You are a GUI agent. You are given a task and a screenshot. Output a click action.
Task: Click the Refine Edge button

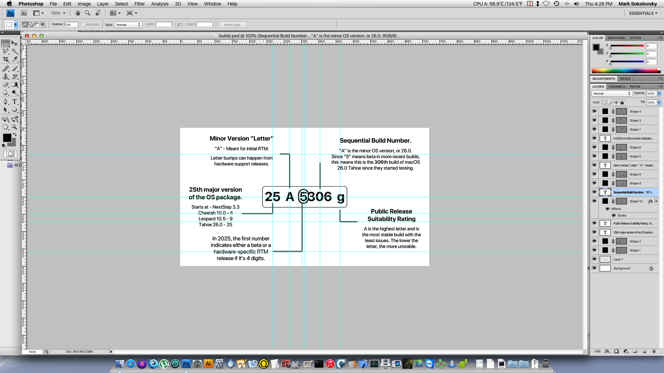[233, 25]
